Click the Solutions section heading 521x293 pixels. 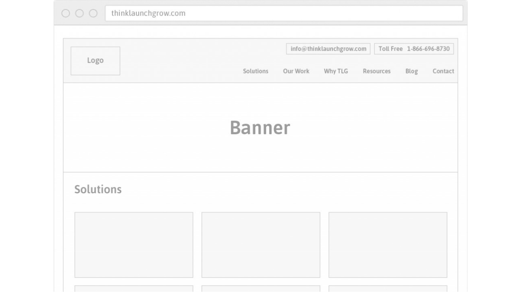point(98,189)
